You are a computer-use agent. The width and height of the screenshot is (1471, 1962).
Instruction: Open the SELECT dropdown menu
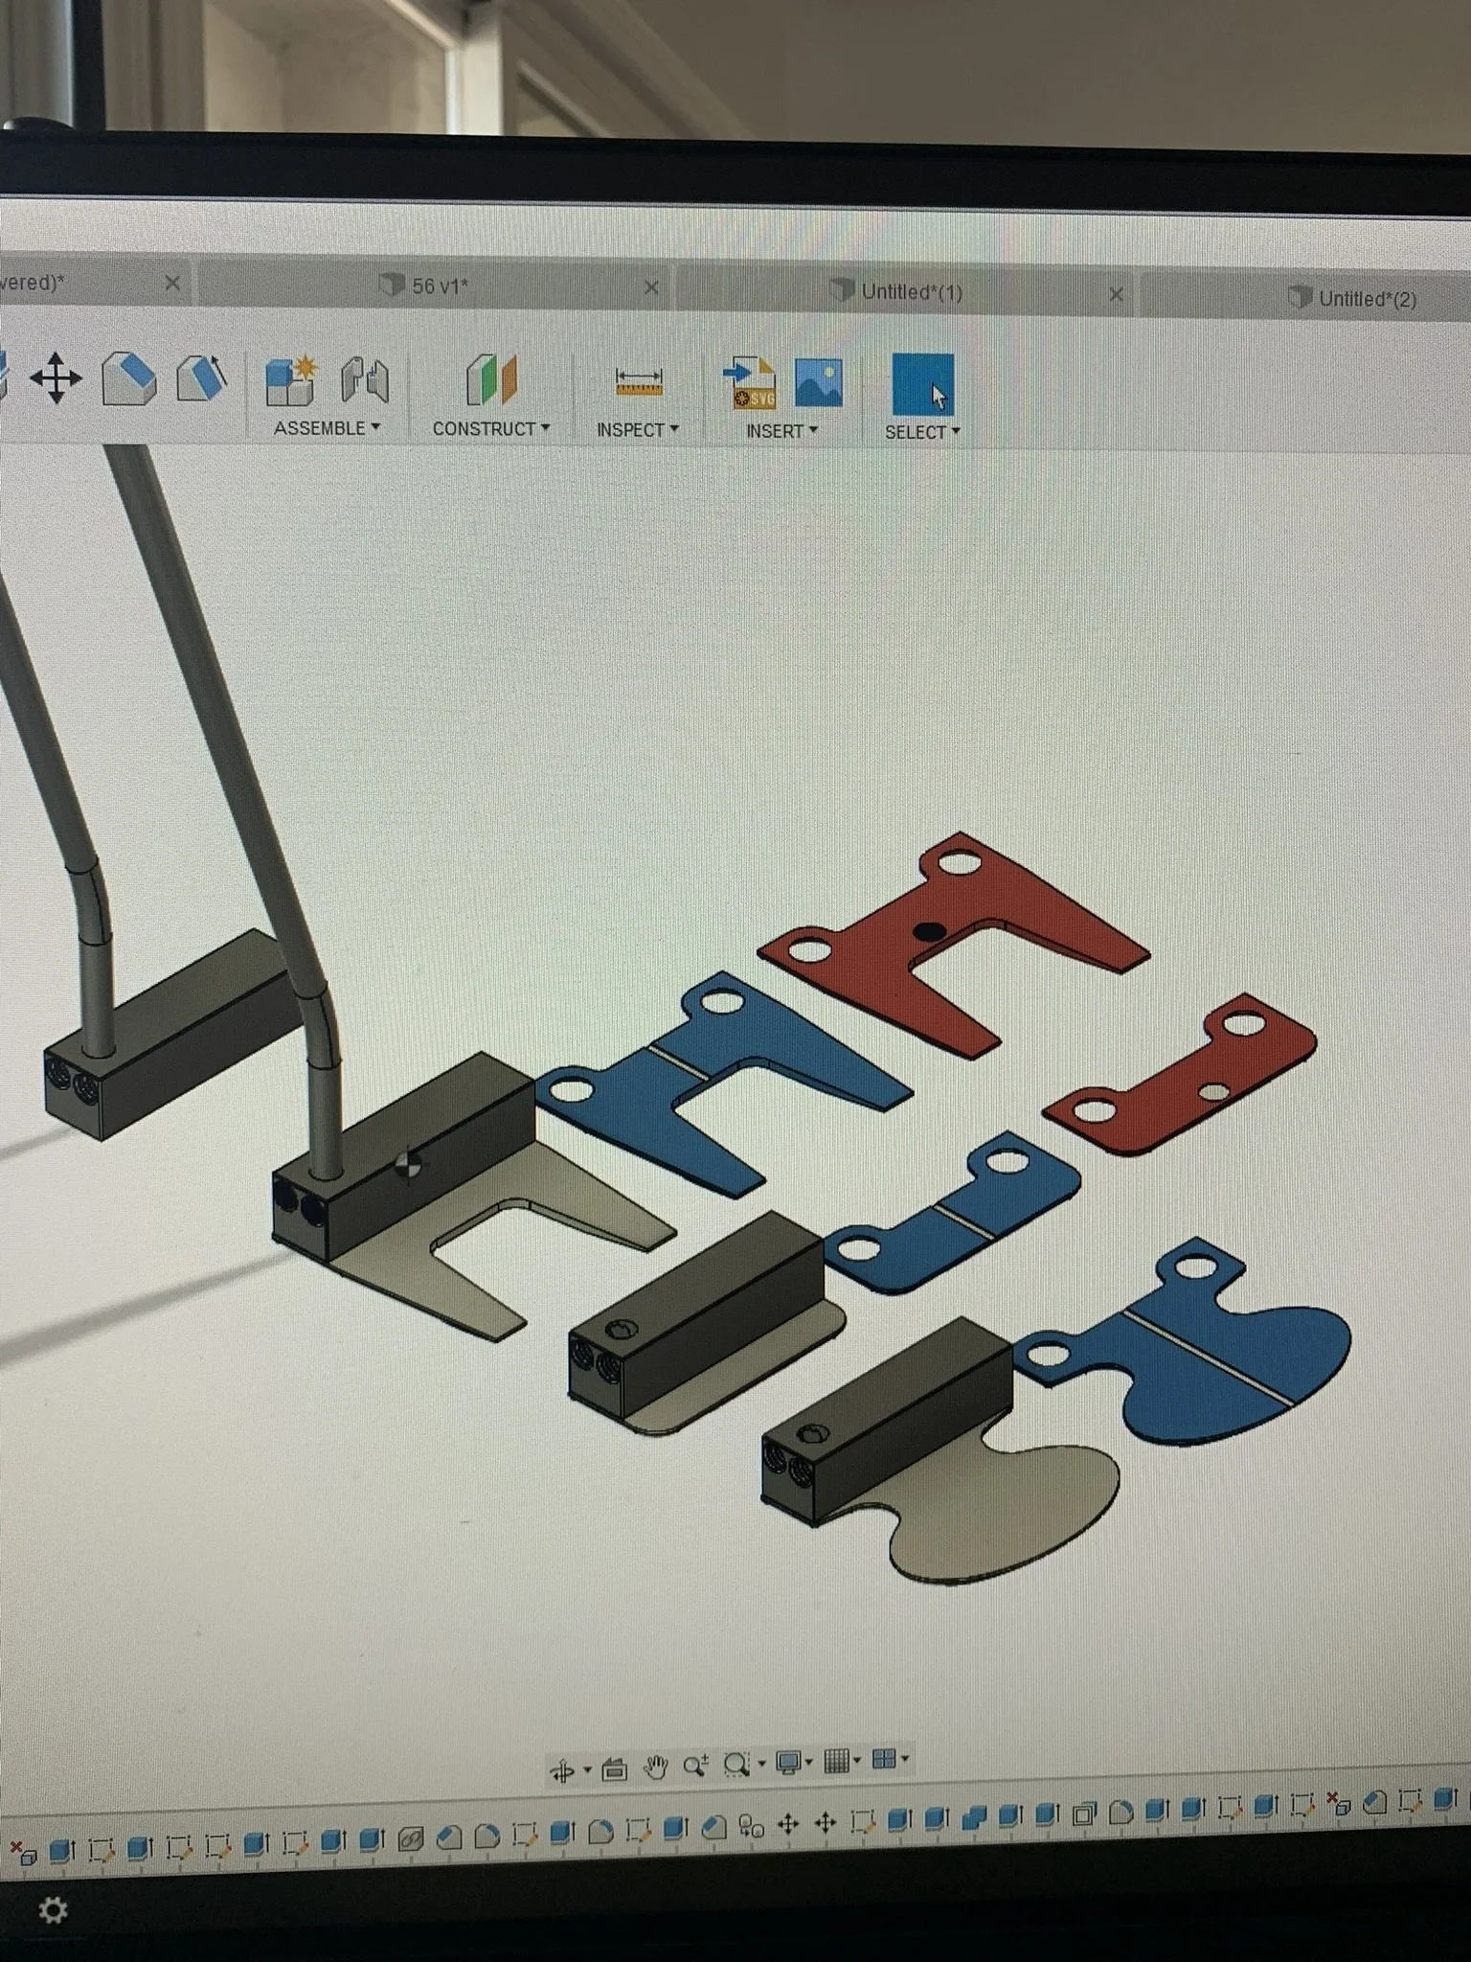pos(922,433)
